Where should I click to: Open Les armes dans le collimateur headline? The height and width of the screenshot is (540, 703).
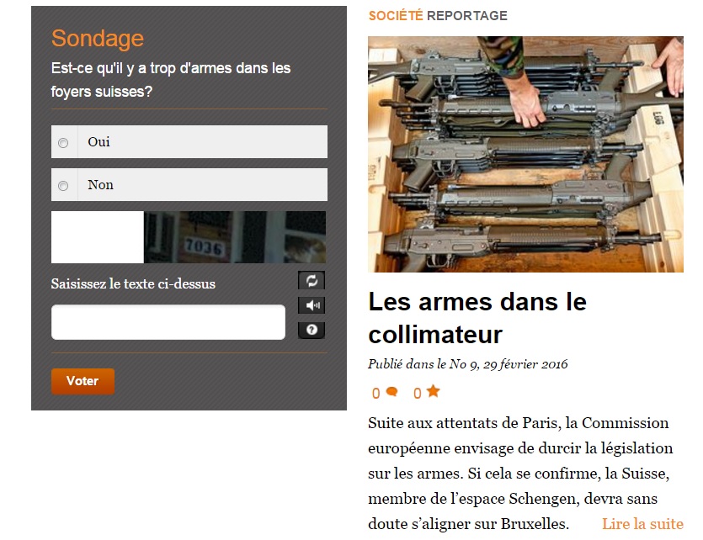(x=477, y=318)
